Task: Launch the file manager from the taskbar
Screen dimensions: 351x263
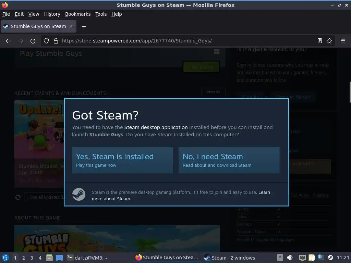Action: (49, 258)
